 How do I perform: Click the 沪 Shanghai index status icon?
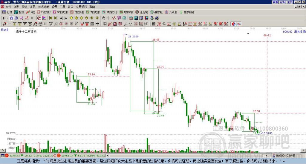(x=7, y=156)
